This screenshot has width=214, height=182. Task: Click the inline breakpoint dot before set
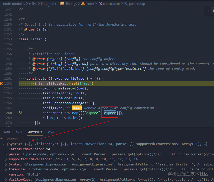point(70,84)
